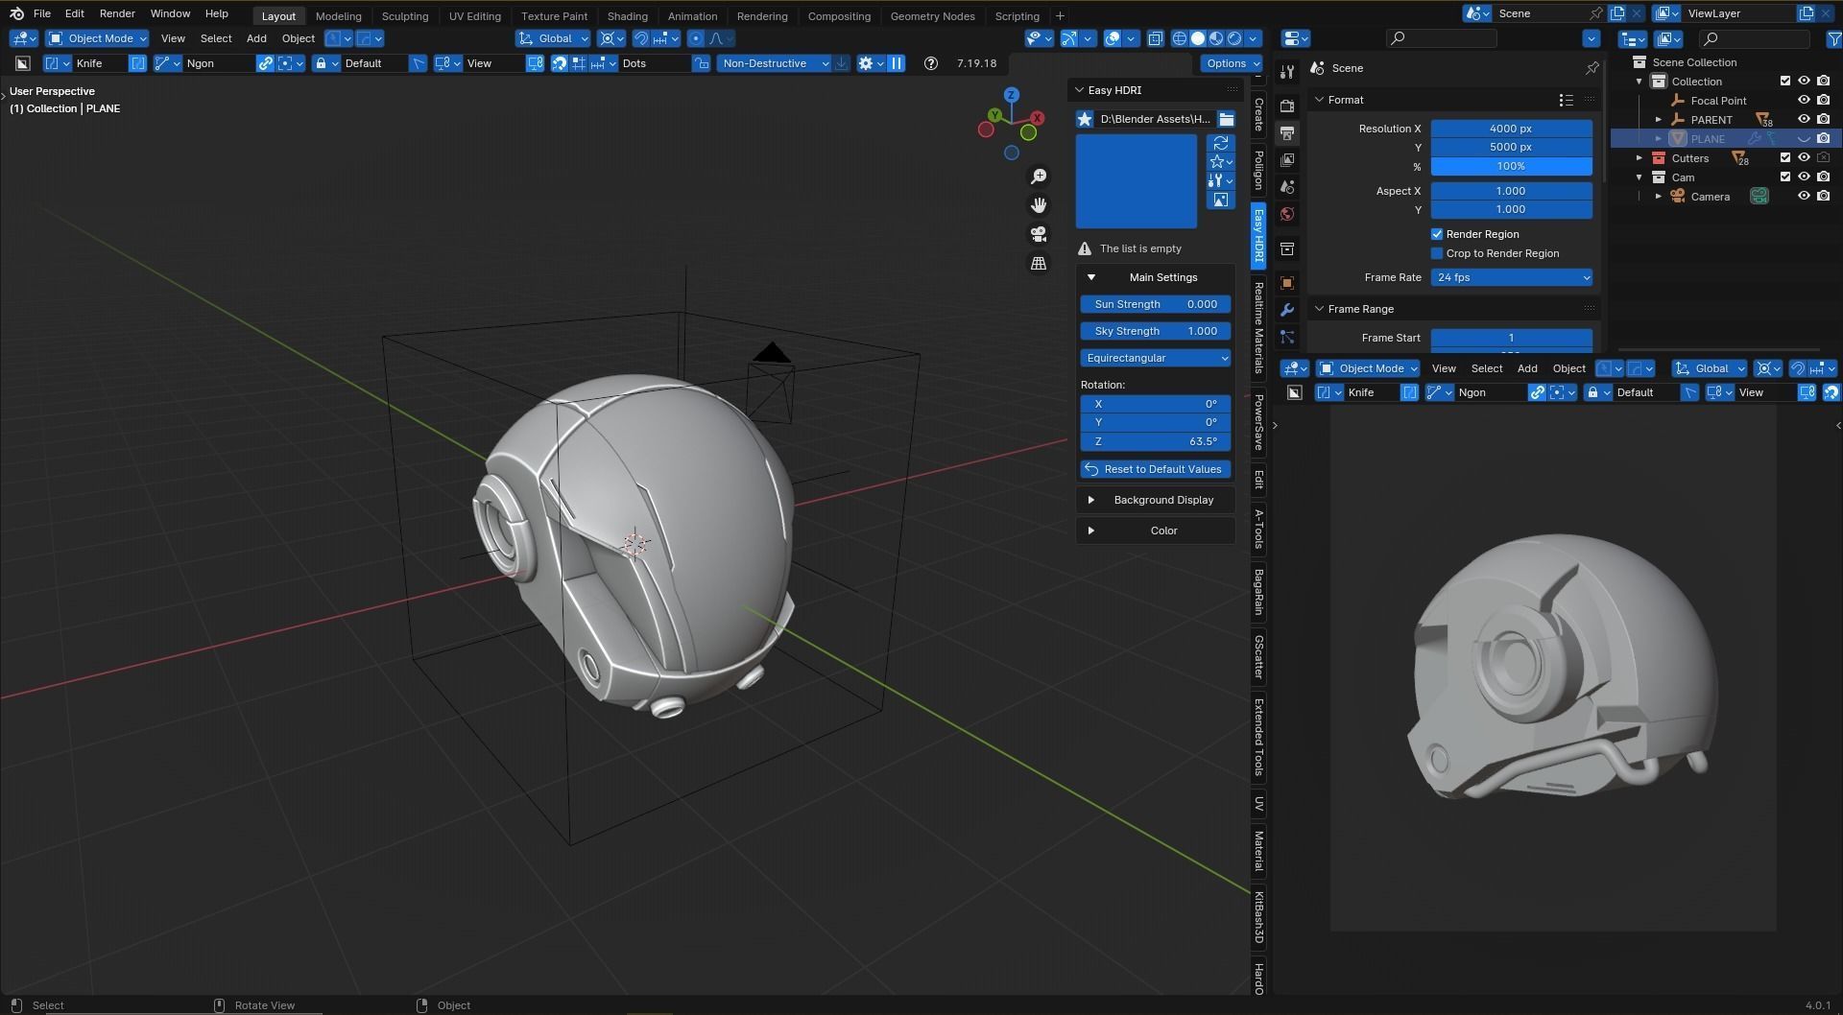The height and width of the screenshot is (1015, 1843).
Task: Collapse the Frame Range panel
Action: 1319,309
